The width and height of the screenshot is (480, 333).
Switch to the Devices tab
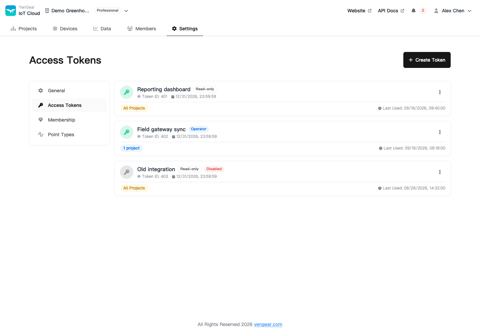point(65,29)
